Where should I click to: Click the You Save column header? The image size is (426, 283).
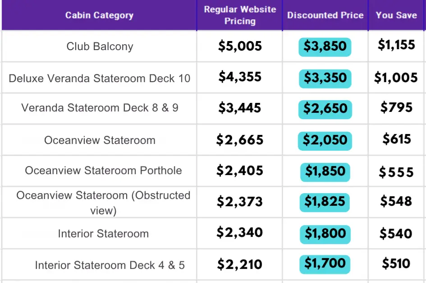pyautogui.click(x=396, y=15)
